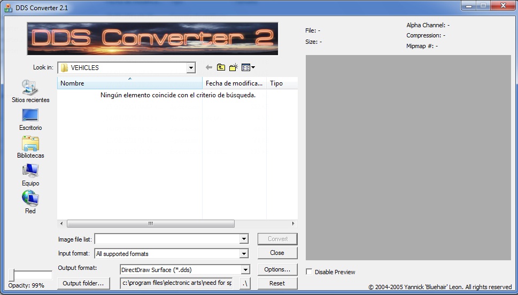Click the copyright Yannick 'Bluehair' Leon text

pyautogui.click(x=440, y=287)
